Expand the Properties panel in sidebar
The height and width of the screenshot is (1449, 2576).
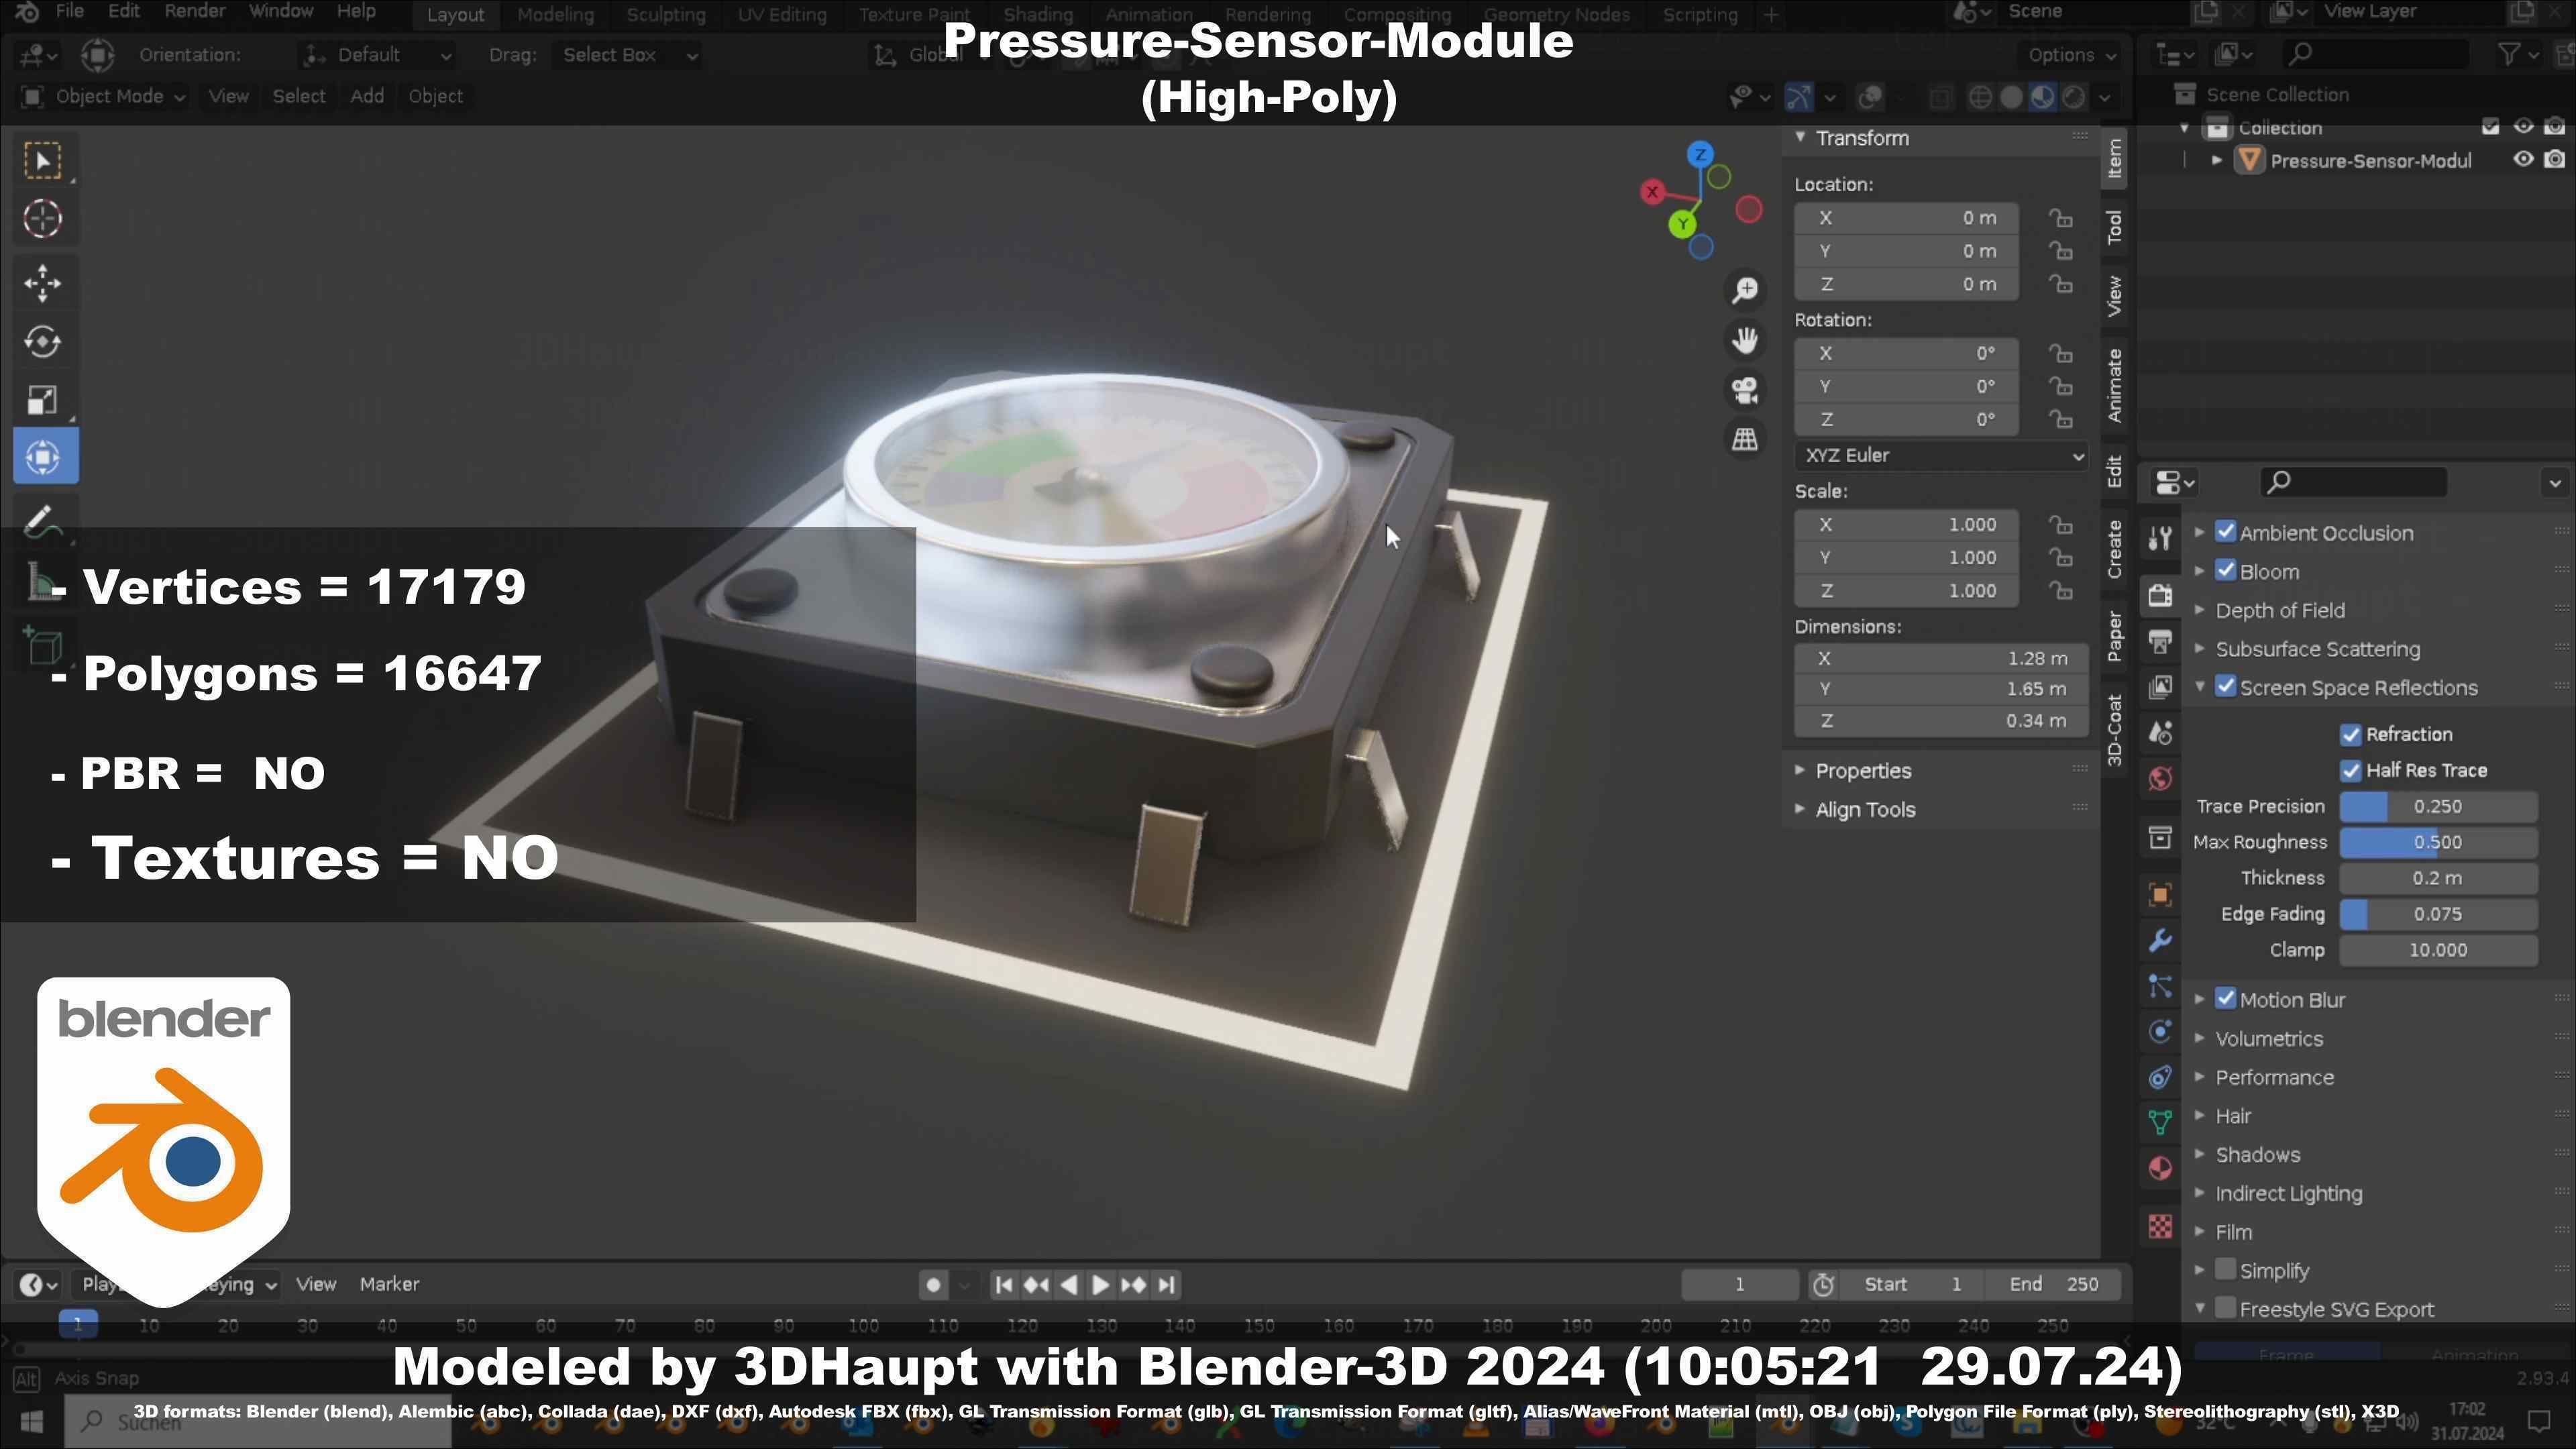[x=1800, y=770]
